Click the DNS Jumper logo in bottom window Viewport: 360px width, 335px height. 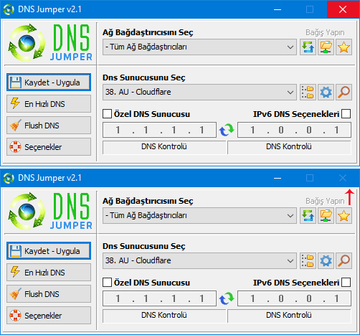50,211
